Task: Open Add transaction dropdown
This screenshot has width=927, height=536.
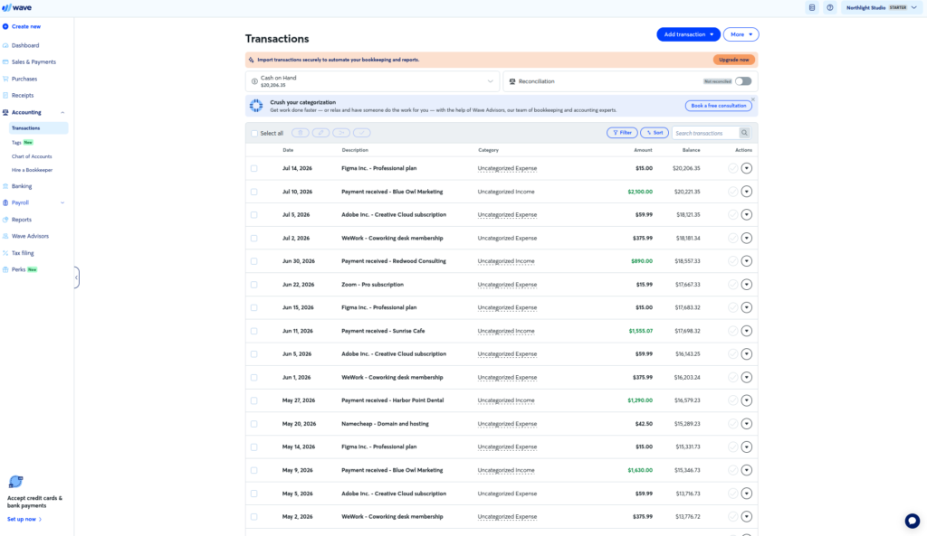Action: (688, 34)
